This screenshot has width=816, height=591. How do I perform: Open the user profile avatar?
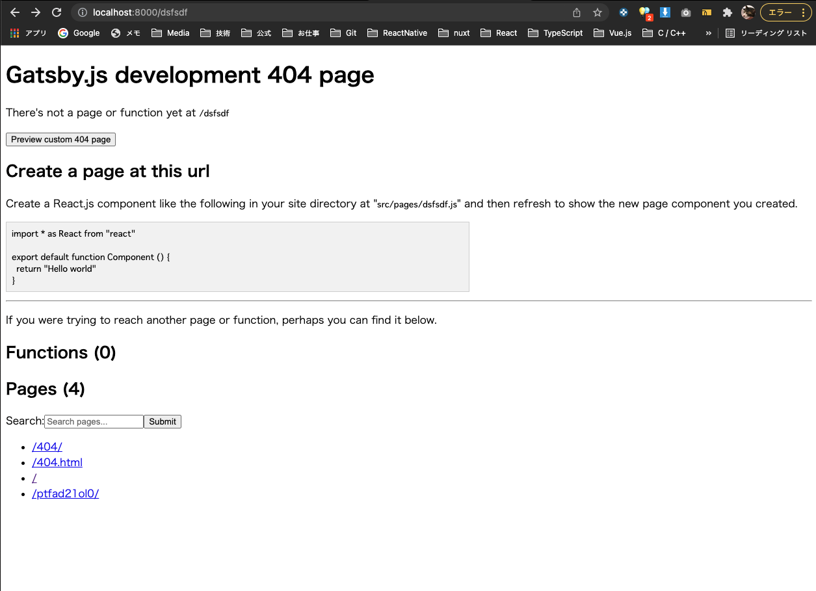pos(748,12)
